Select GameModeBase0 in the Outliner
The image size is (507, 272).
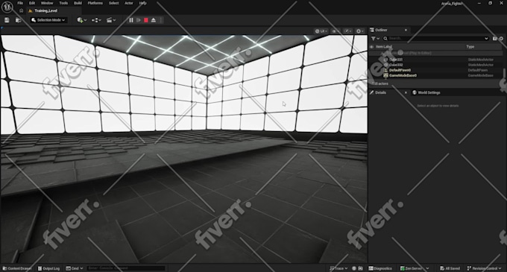click(403, 75)
